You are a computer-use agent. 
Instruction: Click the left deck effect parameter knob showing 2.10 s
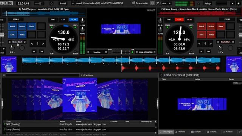(12, 48)
